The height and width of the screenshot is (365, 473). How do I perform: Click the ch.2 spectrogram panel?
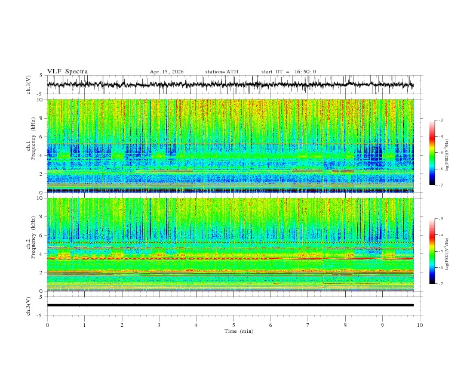click(231, 245)
